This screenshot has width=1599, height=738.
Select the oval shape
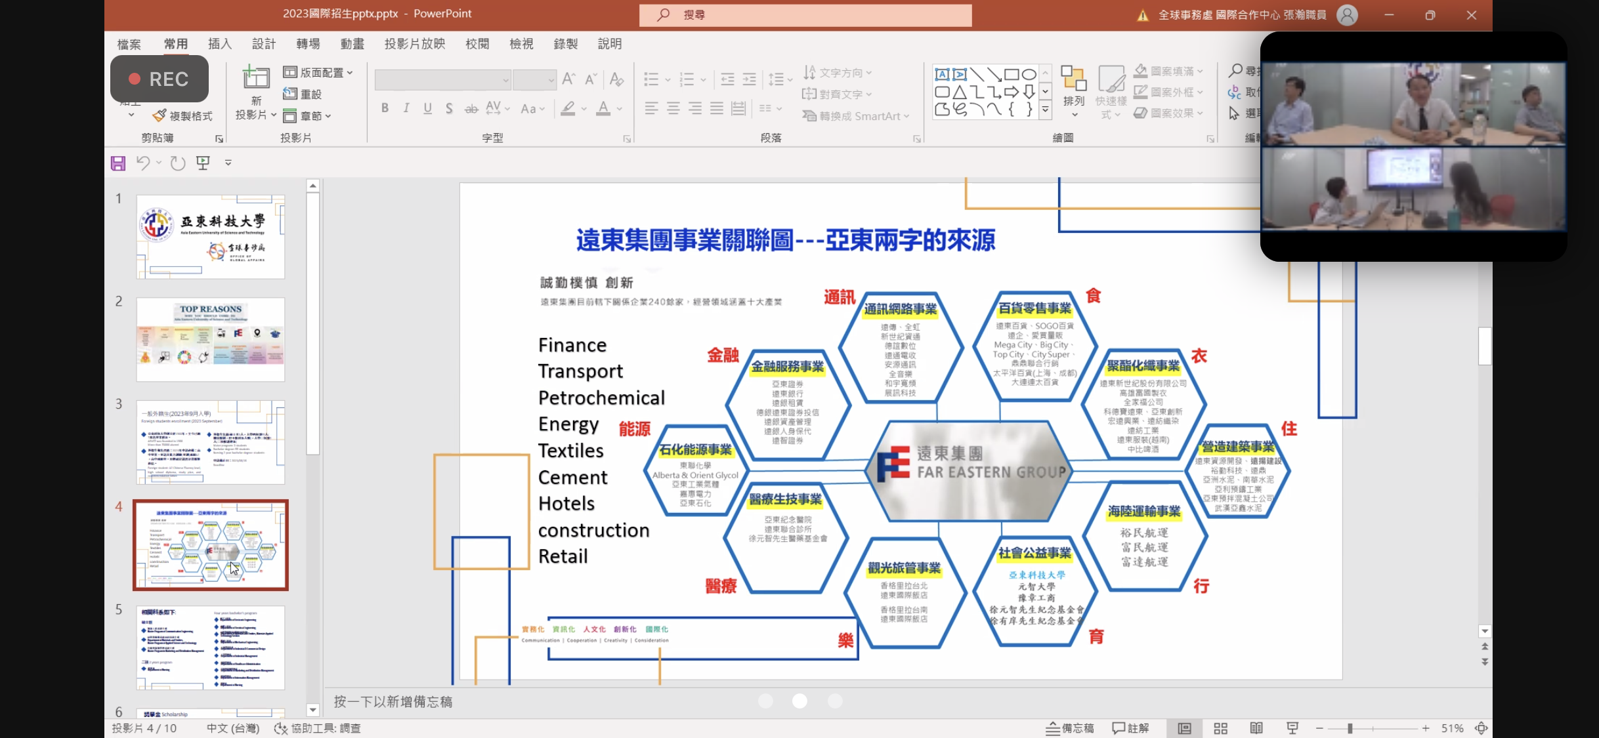click(1029, 74)
